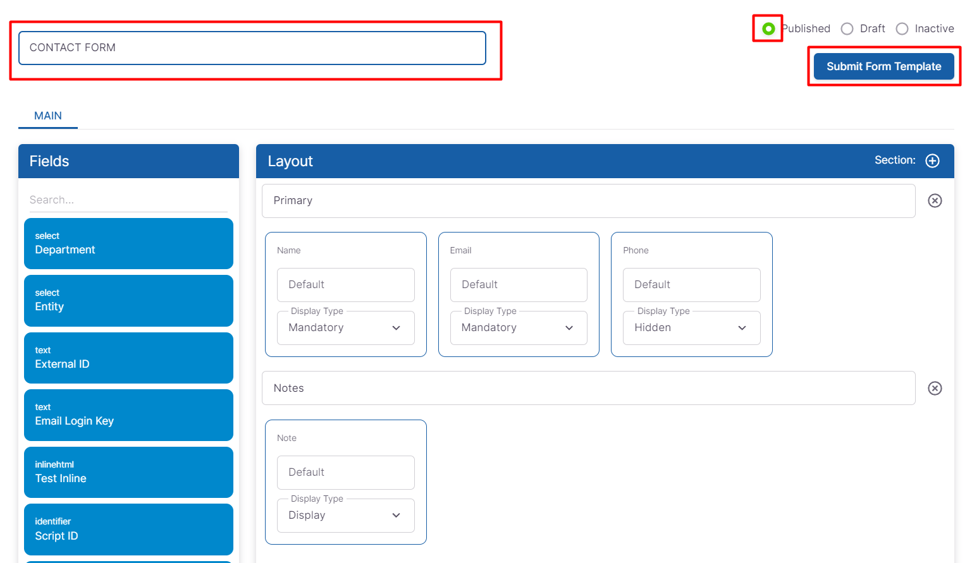
Task: Edit the Primary section name field
Action: click(x=588, y=201)
